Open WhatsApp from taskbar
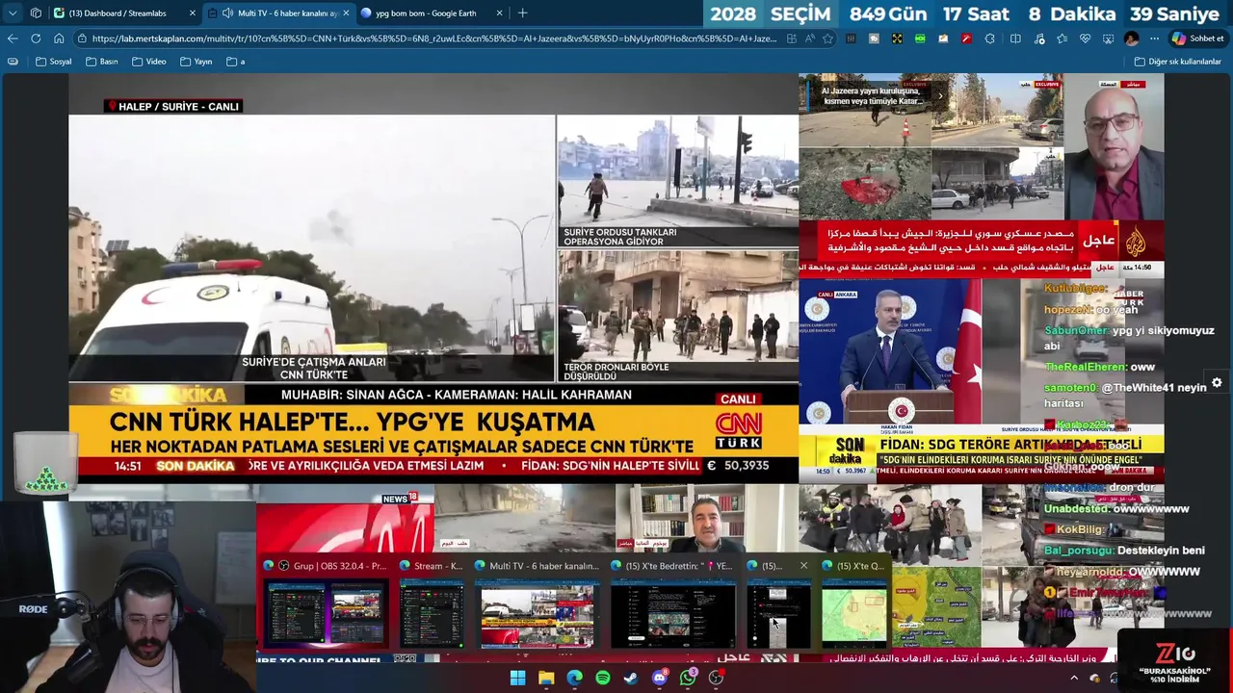 pos(688,678)
